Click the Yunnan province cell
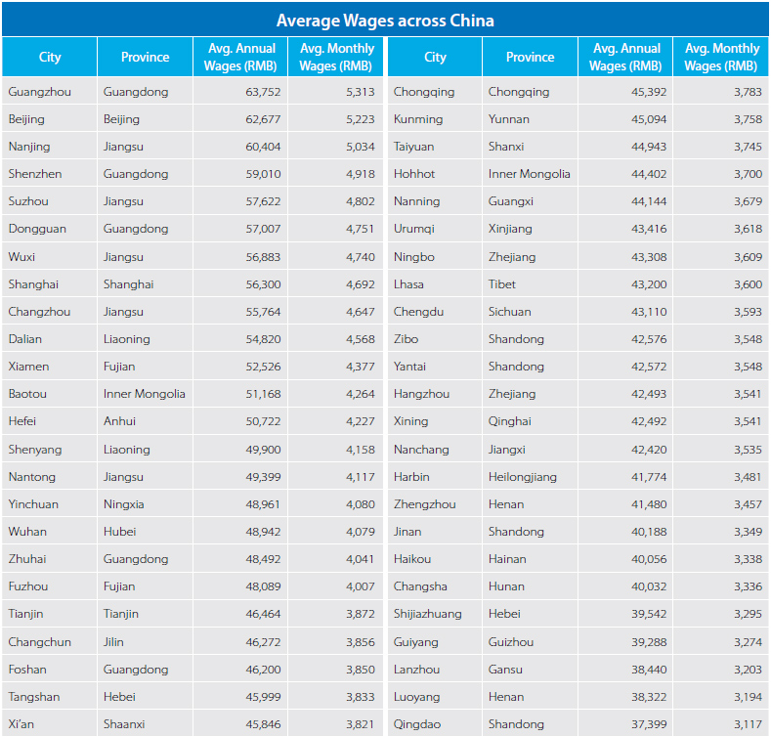Screen dimensions: 771x737 tap(509, 119)
